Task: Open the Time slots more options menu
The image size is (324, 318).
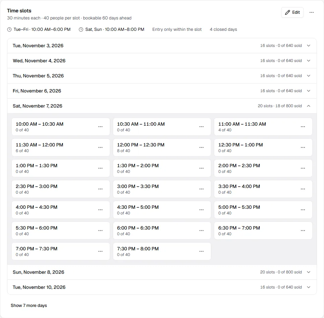Action: coord(312,12)
